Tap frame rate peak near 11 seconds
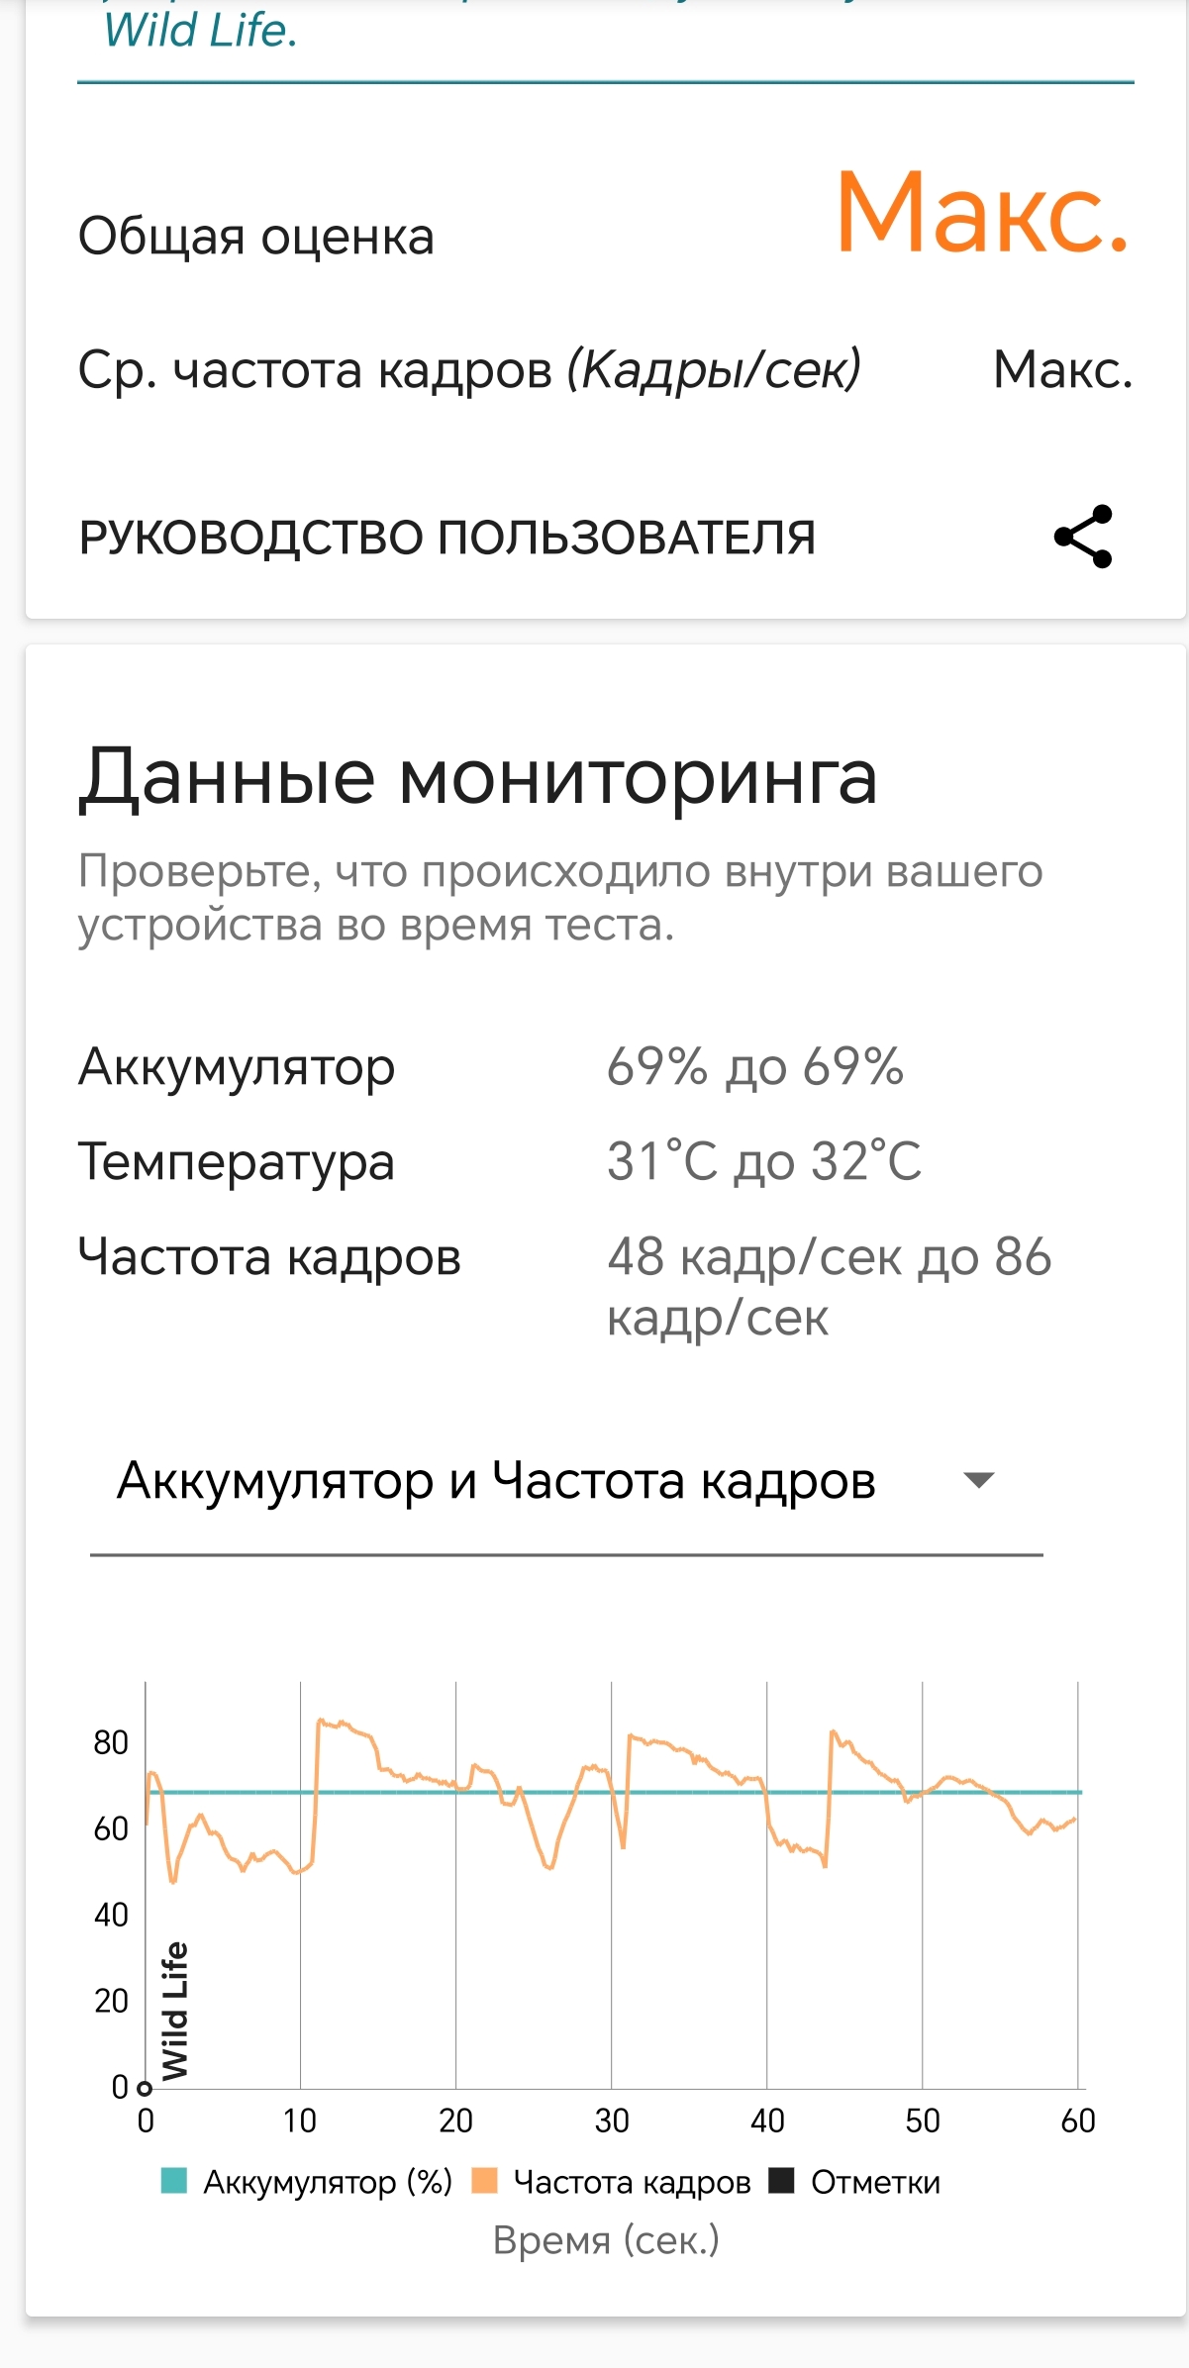 pyautogui.click(x=321, y=1723)
